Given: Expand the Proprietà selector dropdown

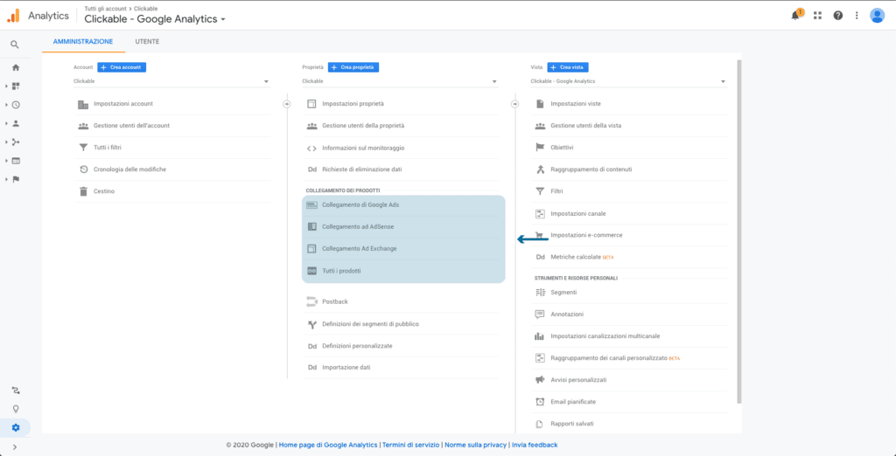Looking at the screenshot, I should point(400,81).
